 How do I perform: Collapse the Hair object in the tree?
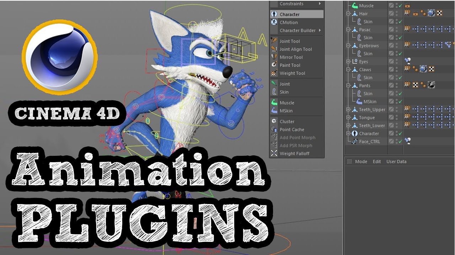click(348, 14)
